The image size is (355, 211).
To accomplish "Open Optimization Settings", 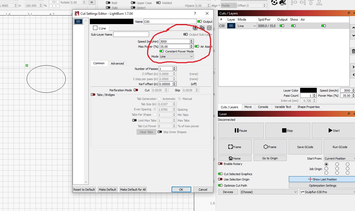I will [x=322, y=185].
